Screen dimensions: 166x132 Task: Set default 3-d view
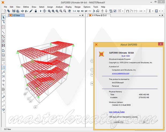[x=74, y=11]
